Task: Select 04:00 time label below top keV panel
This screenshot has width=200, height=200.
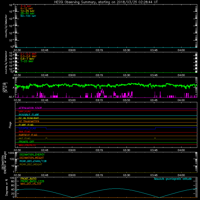Action: (181, 50)
